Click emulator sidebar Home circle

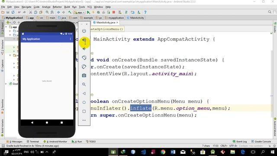84,102
